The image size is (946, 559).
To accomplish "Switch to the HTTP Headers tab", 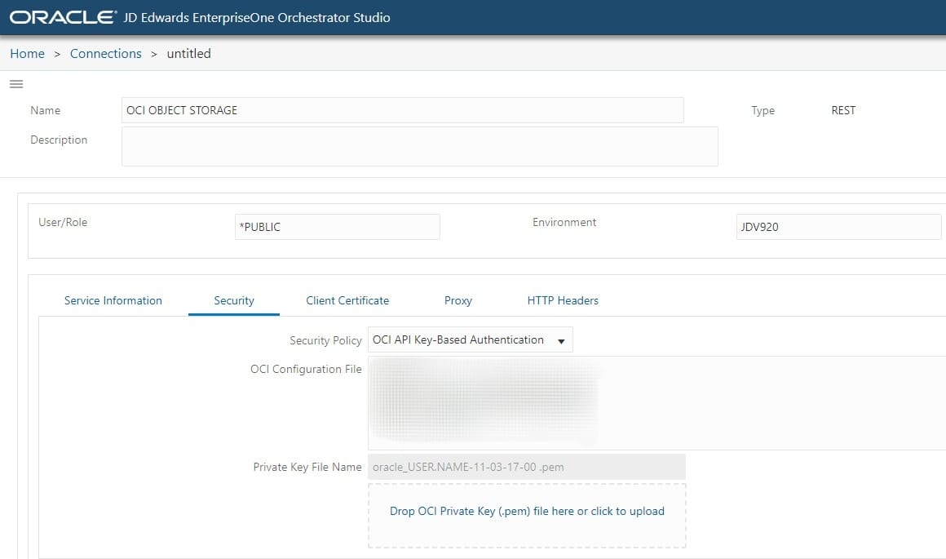I will click(x=563, y=300).
